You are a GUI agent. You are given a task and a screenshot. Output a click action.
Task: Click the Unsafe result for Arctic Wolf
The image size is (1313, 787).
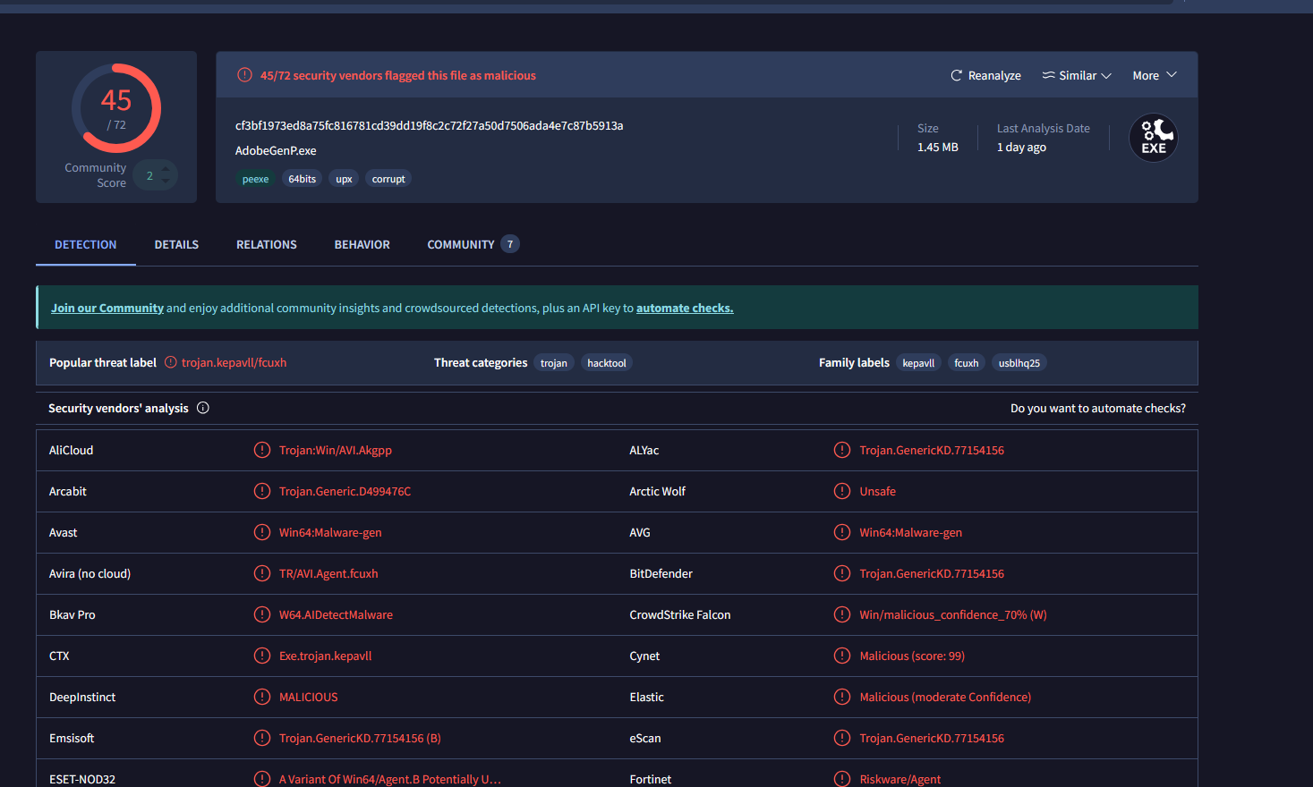click(878, 491)
